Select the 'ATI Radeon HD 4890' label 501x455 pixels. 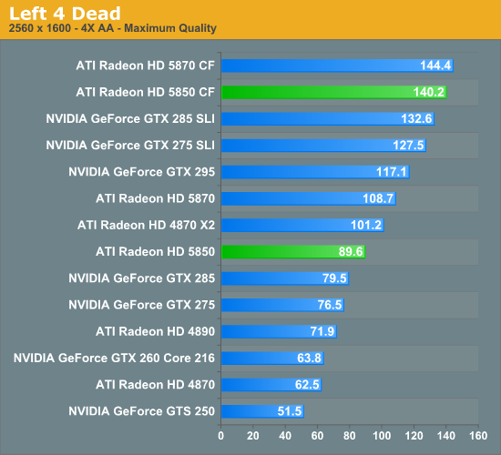(x=155, y=331)
